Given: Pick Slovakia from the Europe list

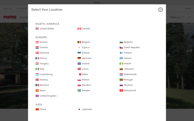Looking at the screenshot, I should [x=84, y=85].
